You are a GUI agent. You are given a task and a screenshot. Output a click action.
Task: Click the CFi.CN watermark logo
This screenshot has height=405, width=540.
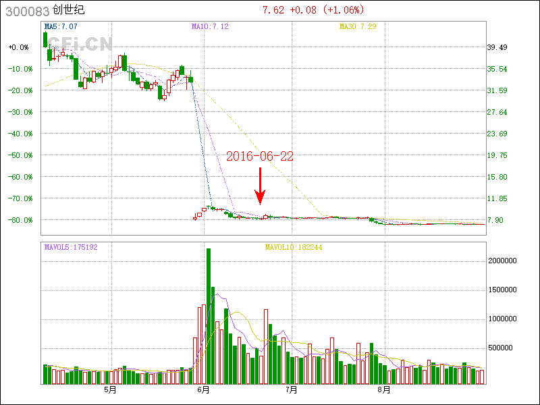(78, 45)
